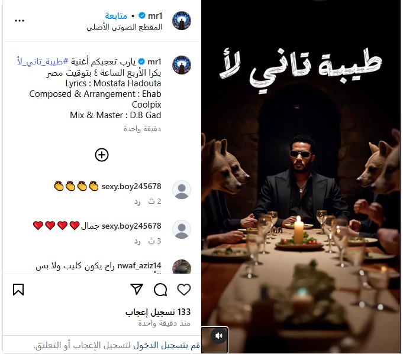Open mr1 avatar beside the caption
403x354 pixels.
(182, 65)
